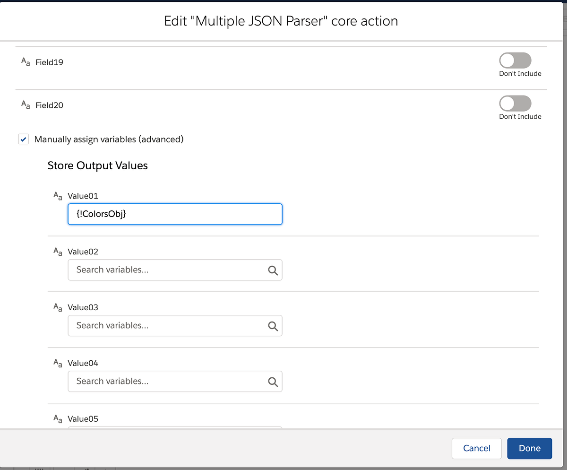Viewport: 567px width, 470px height.
Task: Enable the Don't Include toggle for Field19
Action: coord(516,60)
